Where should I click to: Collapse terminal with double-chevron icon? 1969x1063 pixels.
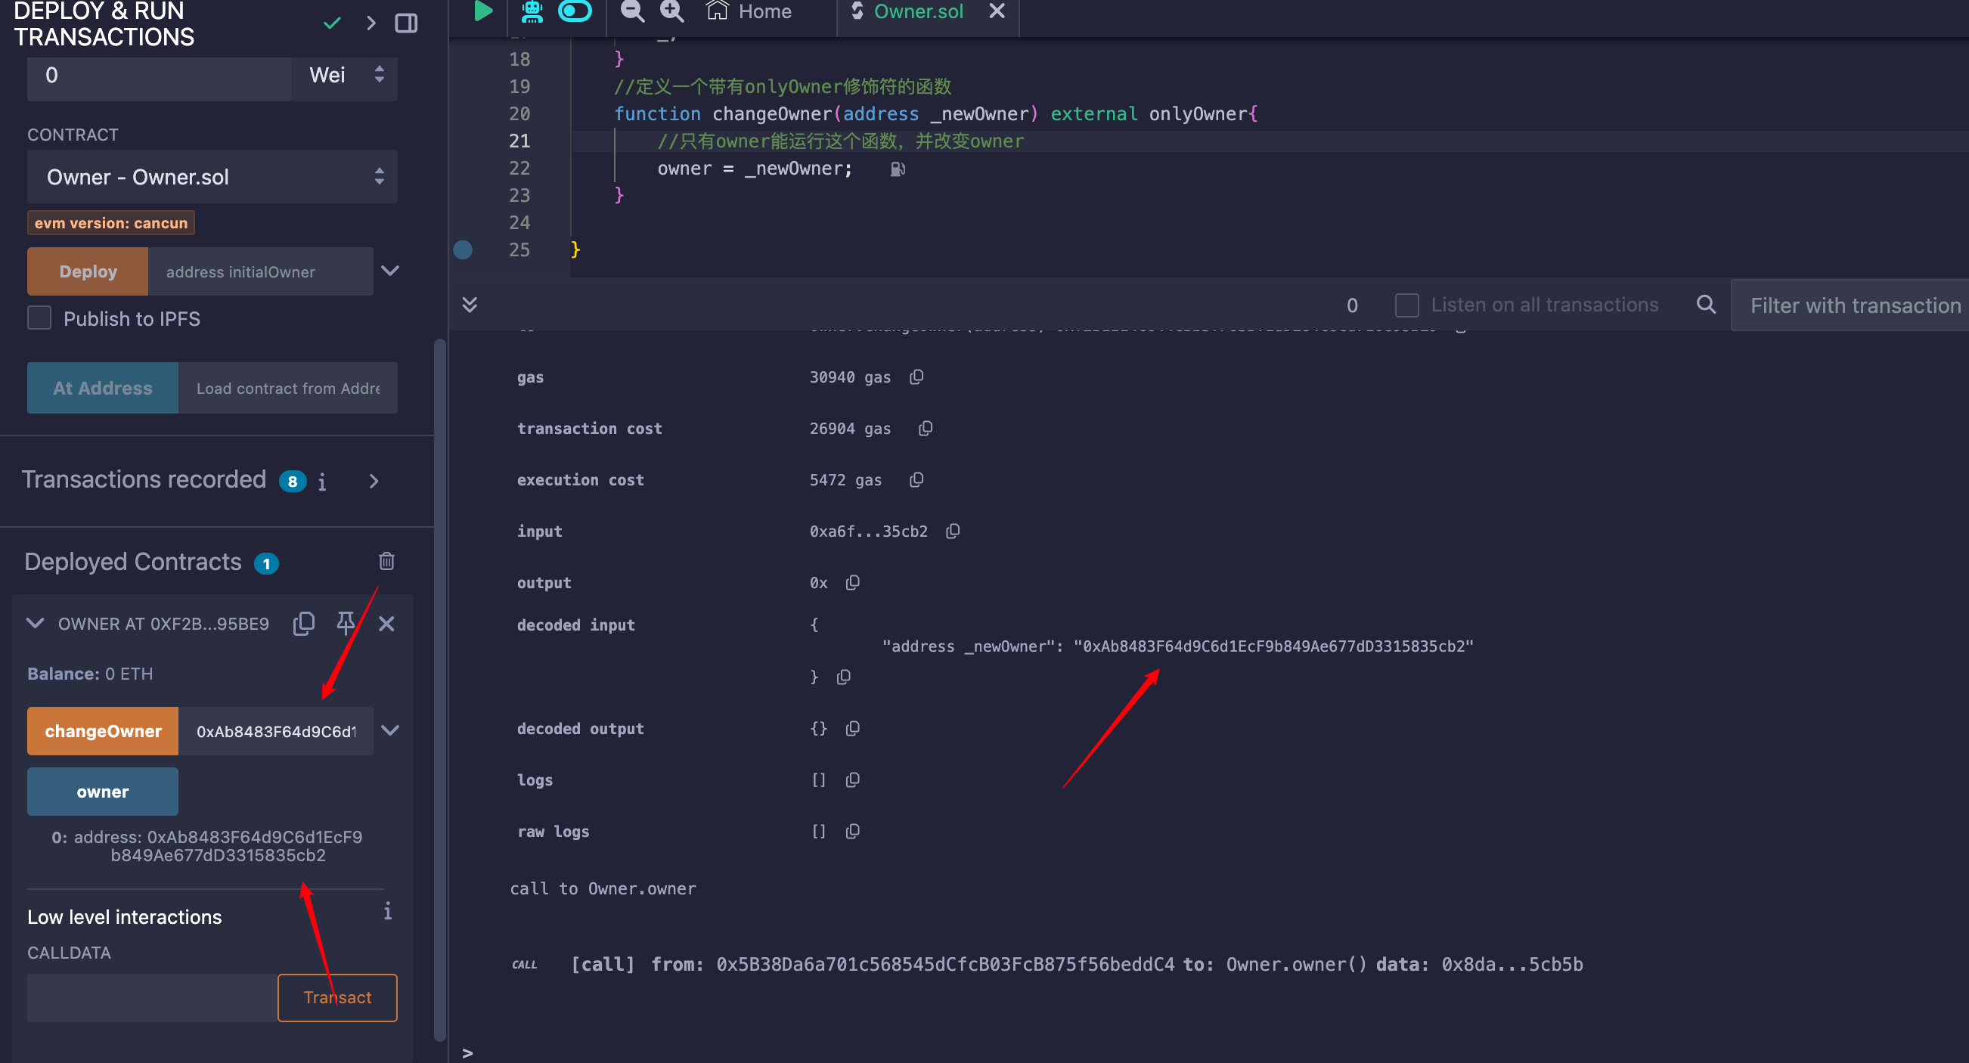point(470,305)
